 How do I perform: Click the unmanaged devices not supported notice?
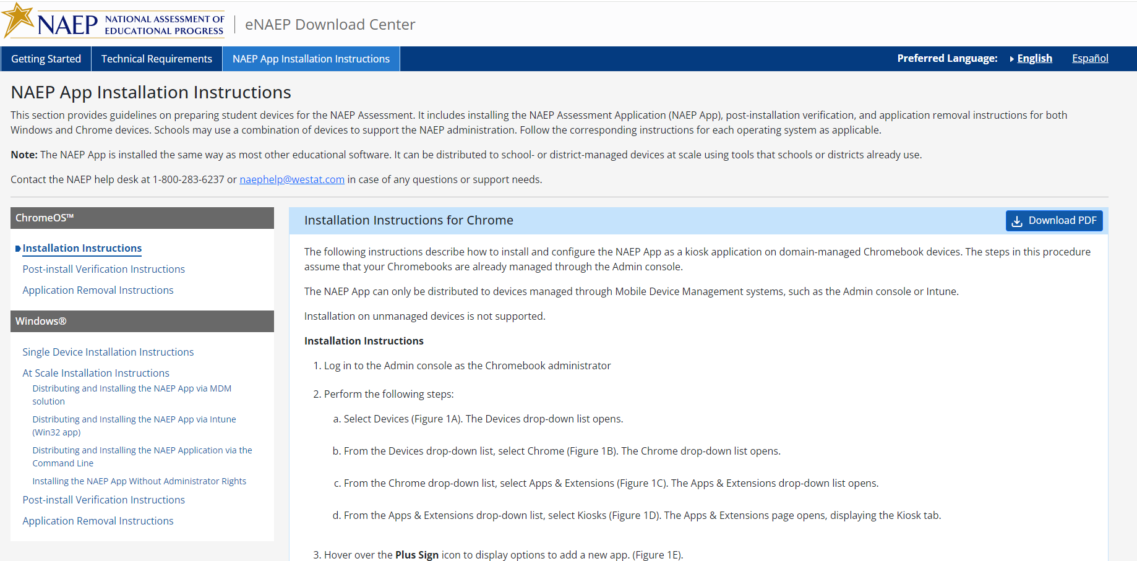(425, 316)
